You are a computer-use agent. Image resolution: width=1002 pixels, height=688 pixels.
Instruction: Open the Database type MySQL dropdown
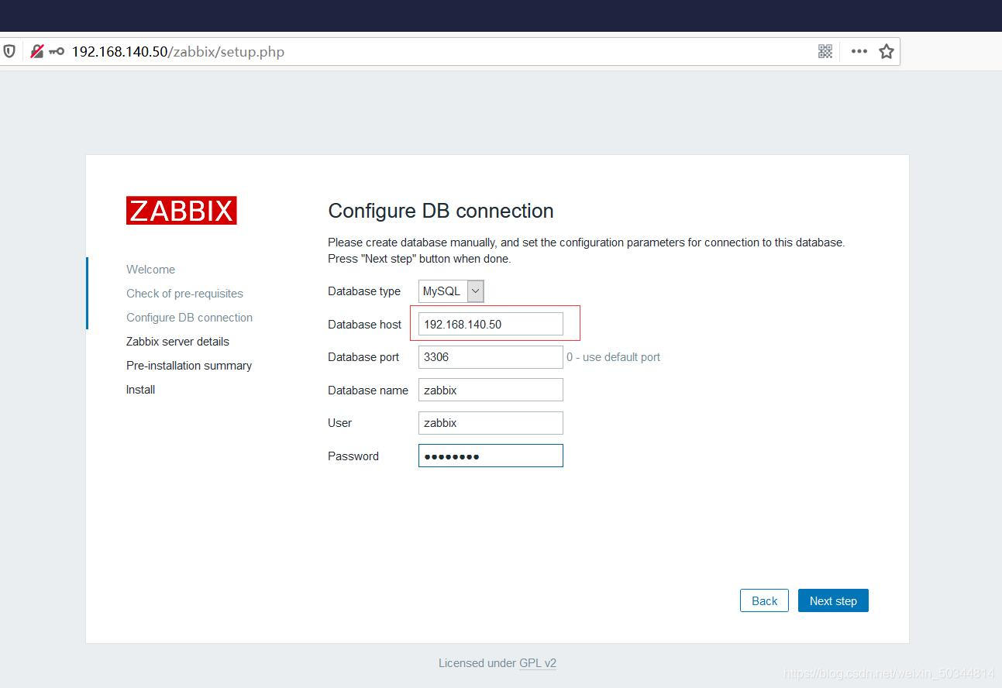[x=451, y=291]
